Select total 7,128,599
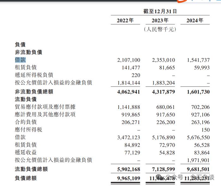 [163, 169]
